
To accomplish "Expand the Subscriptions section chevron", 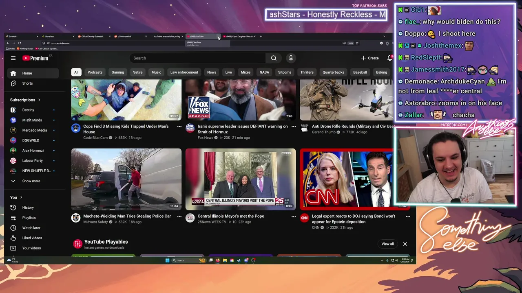I will pos(39,100).
